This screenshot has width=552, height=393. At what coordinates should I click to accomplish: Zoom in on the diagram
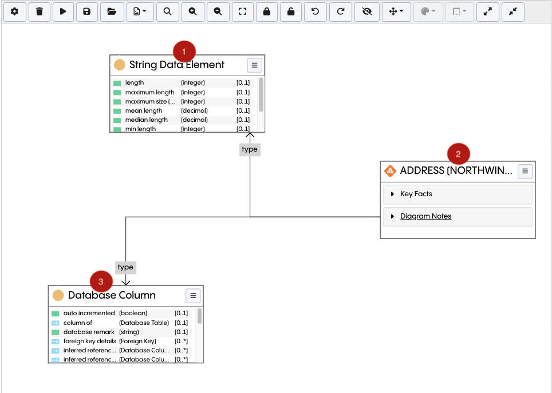click(x=192, y=11)
